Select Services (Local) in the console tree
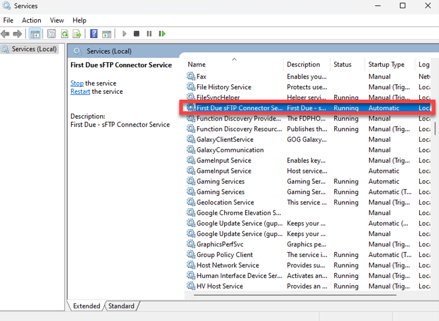 click(x=34, y=49)
